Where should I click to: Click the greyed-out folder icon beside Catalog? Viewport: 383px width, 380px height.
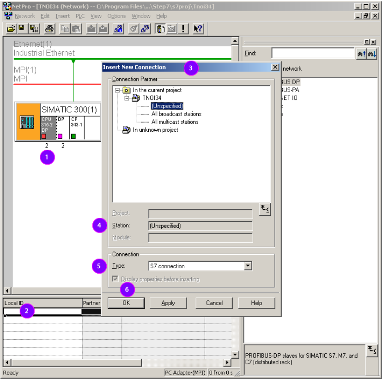point(171,29)
